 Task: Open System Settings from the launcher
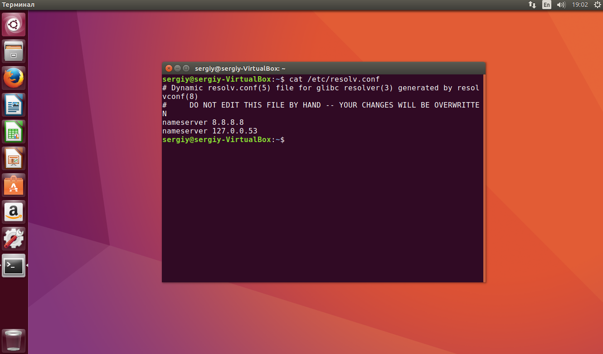(x=14, y=239)
